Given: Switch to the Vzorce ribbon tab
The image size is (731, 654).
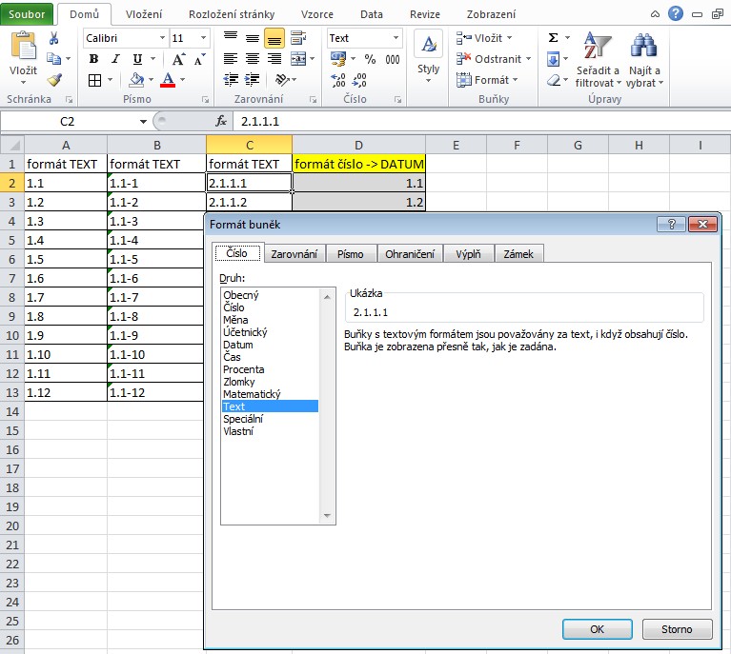Looking at the screenshot, I should pos(317,14).
